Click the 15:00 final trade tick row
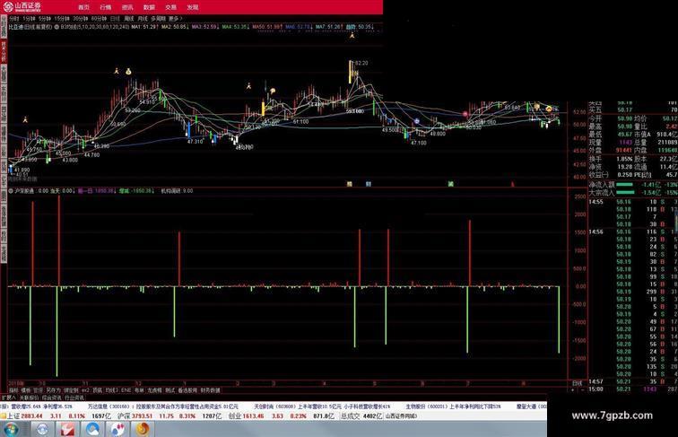This screenshot has height=437, width=678. [633, 389]
